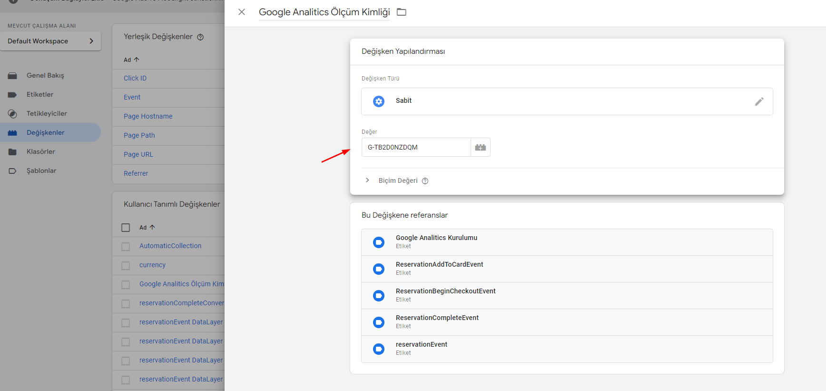Open the Page Path built-in variable

139,135
